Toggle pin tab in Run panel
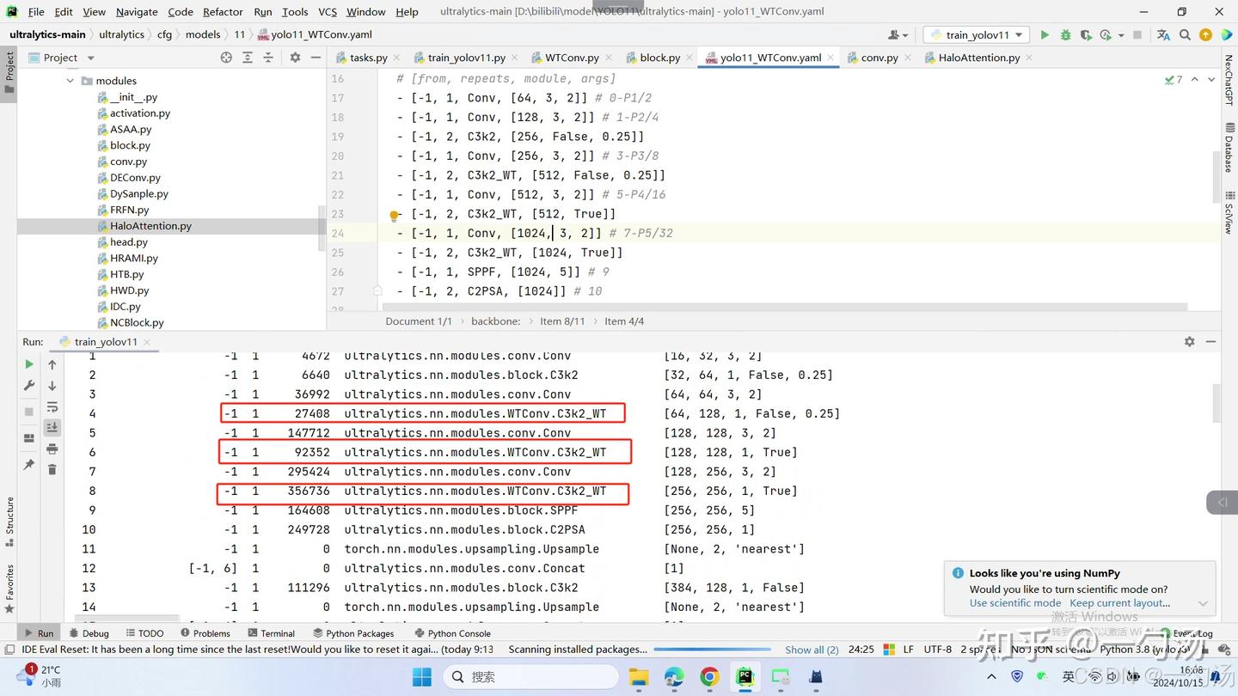This screenshot has width=1238, height=696. (29, 465)
